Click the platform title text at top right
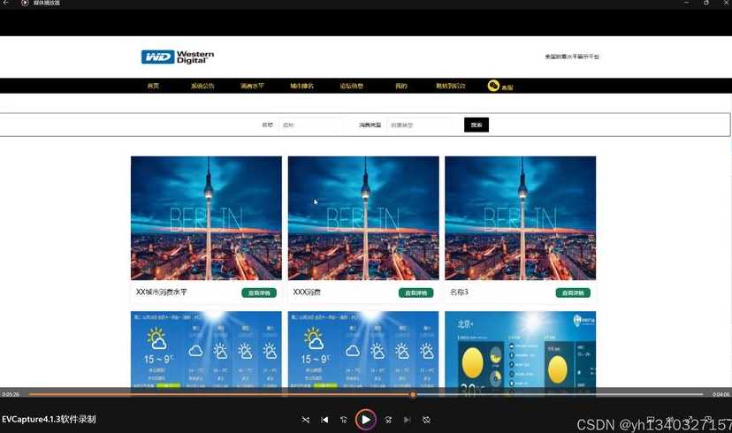 coord(572,57)
